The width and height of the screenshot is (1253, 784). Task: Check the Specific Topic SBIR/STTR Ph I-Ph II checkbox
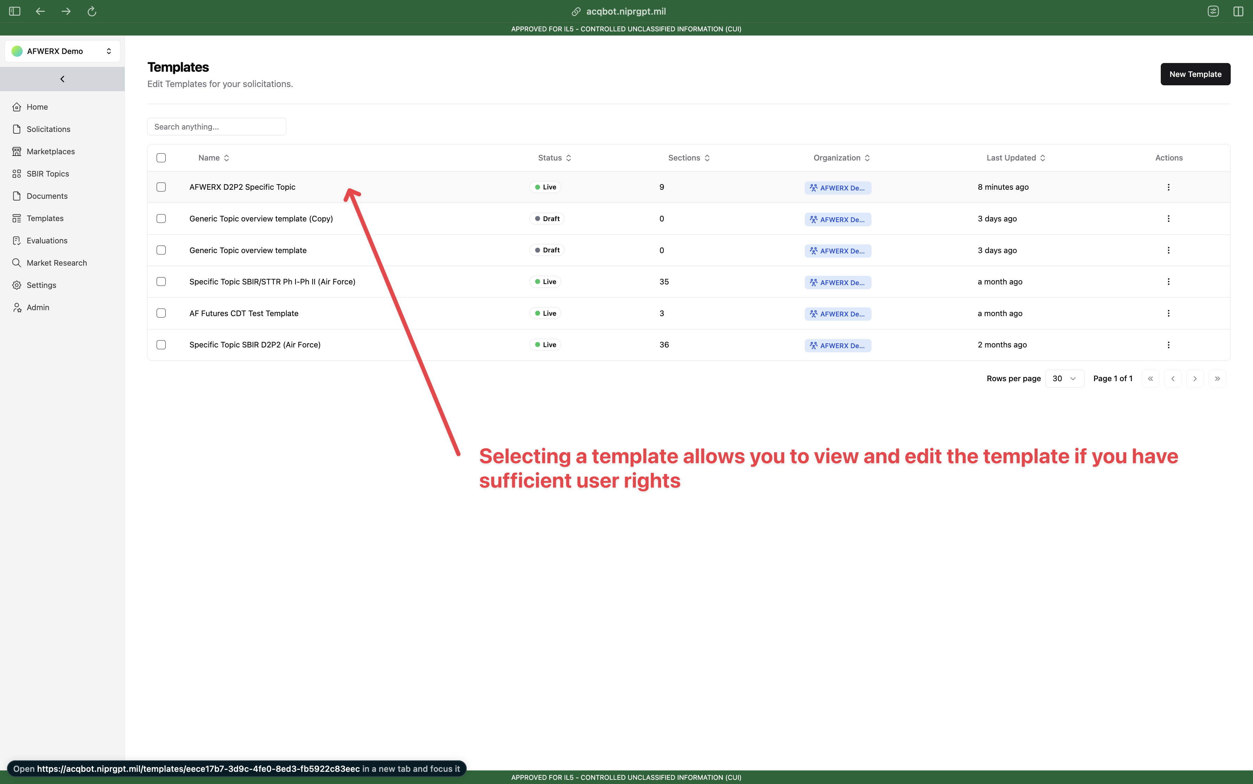click(x=161, y=282)
